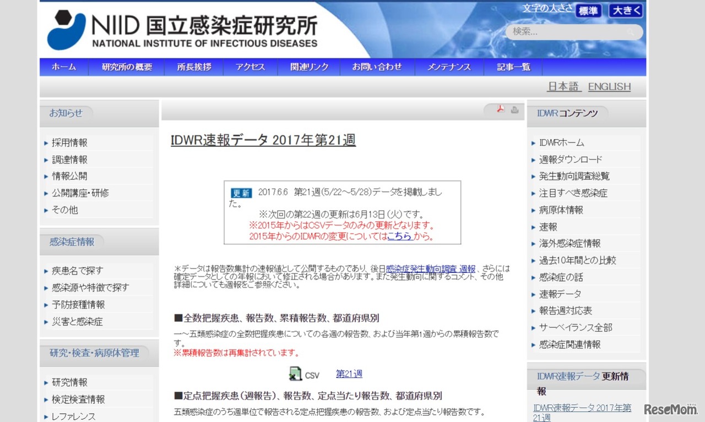
Task: Select 過去10年間との比較 in right sidebar
Action: [577, 260]
